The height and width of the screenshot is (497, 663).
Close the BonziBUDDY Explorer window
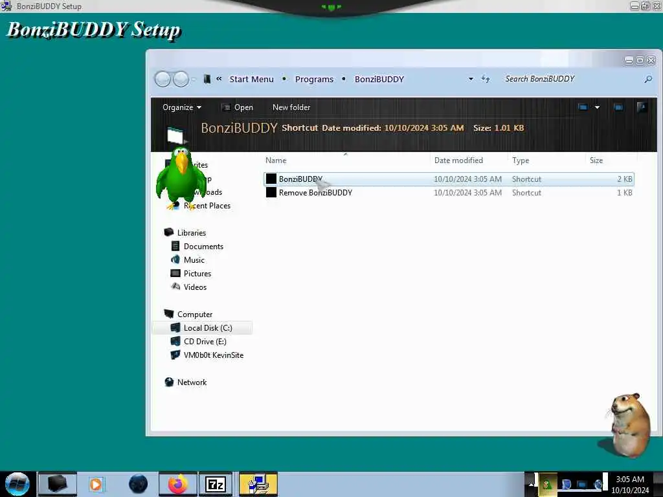[x=651, y=61]
